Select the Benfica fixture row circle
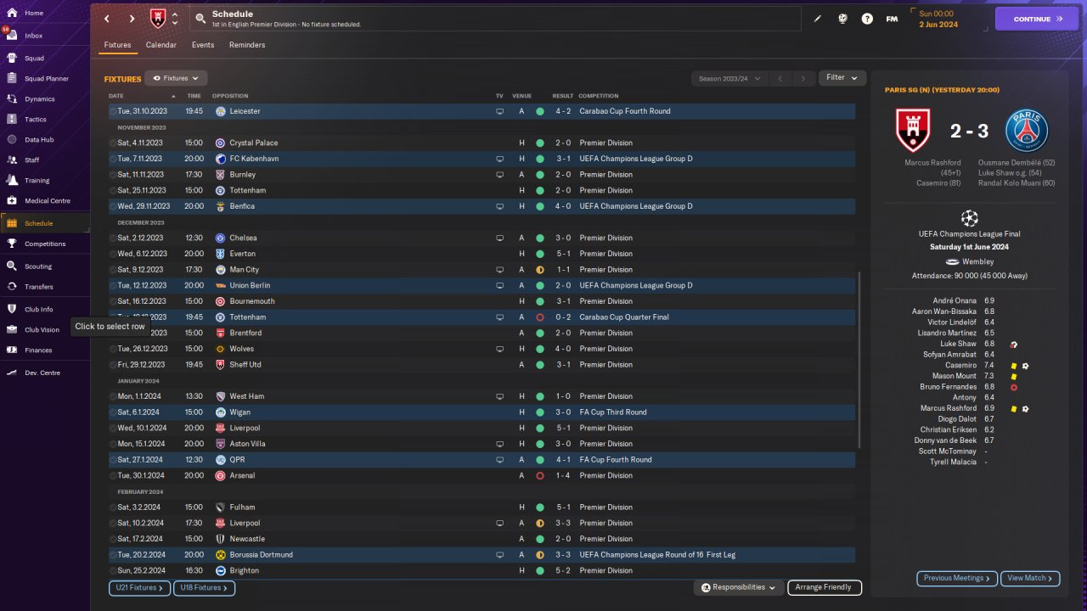The width and height of the screenshot is (1087, 611). click(x=113, y=206)
